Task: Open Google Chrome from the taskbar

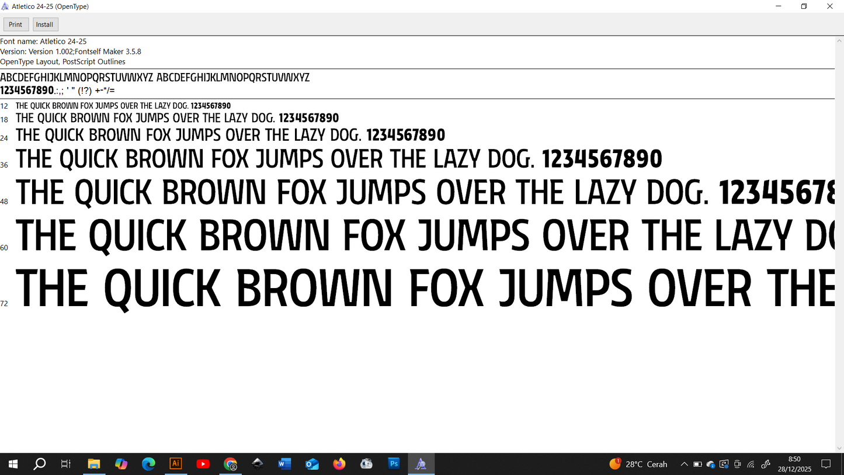Action: (x=230, y=464)
